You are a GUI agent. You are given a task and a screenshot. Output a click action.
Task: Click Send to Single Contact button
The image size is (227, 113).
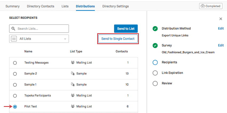pos(118,39)
